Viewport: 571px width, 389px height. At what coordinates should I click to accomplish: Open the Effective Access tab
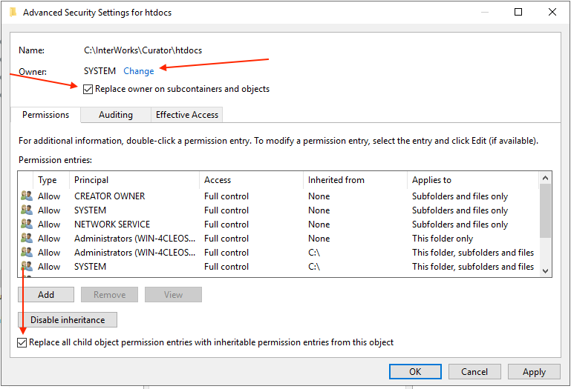(x=187, y=115)
